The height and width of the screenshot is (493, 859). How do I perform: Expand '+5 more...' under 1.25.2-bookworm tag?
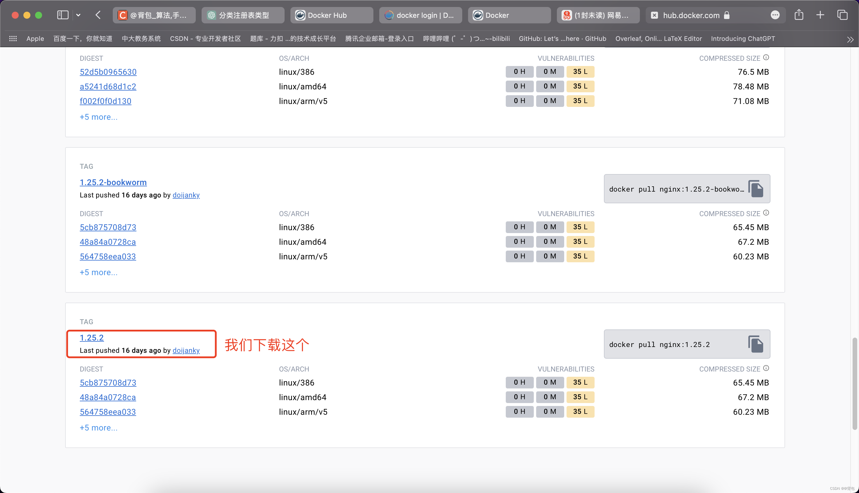pos(98,272)
